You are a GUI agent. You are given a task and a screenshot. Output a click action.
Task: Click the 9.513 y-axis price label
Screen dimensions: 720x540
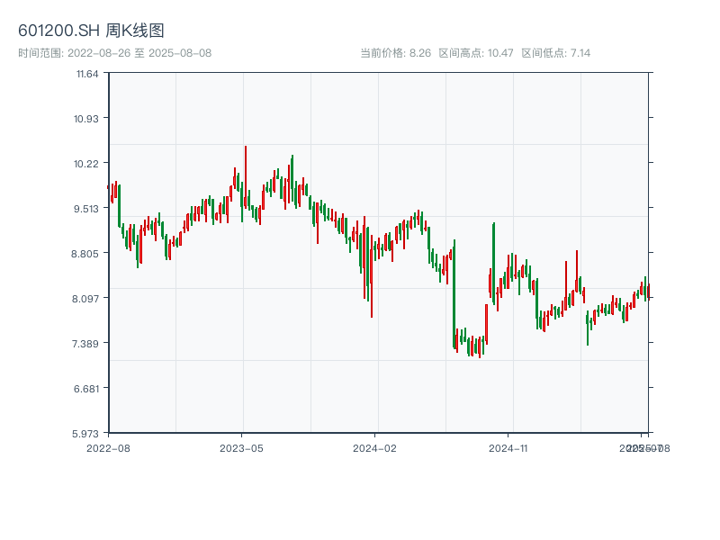(x=87, y=208)
